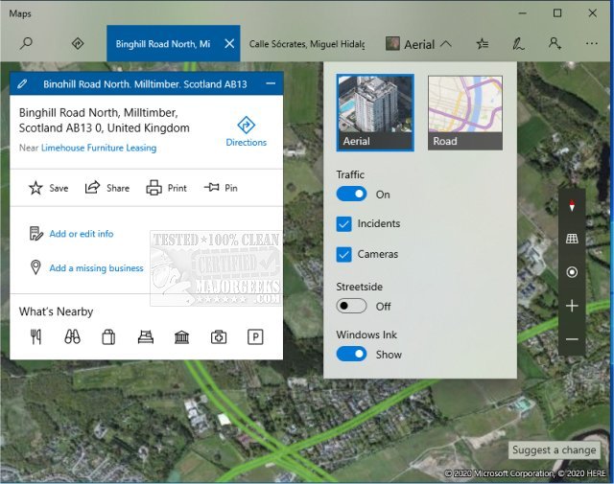Open the more options ellipsis menu
Screen dimensions: 614x484
click(591, 43)
